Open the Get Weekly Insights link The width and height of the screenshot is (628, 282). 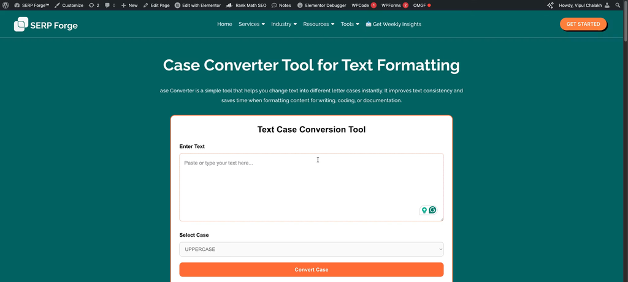393,24
